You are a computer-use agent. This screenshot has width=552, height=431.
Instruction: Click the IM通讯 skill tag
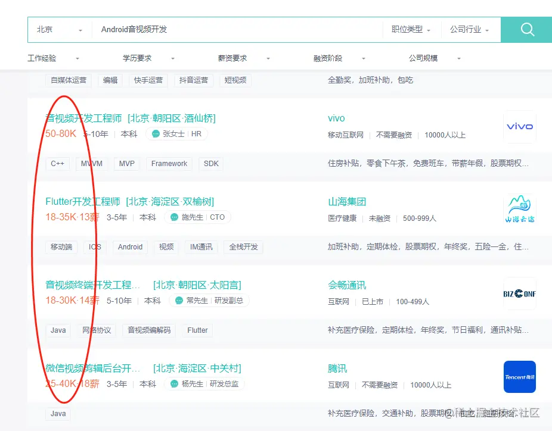pyautogui.click(x=201, y=247)
